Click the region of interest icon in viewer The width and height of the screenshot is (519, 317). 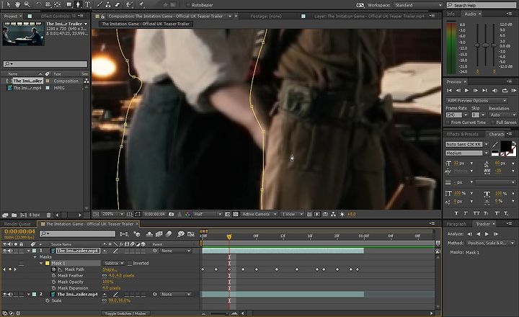pyautogui.click(x=227, y=214)
